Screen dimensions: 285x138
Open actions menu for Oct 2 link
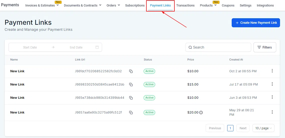click(x=272, y=71)
